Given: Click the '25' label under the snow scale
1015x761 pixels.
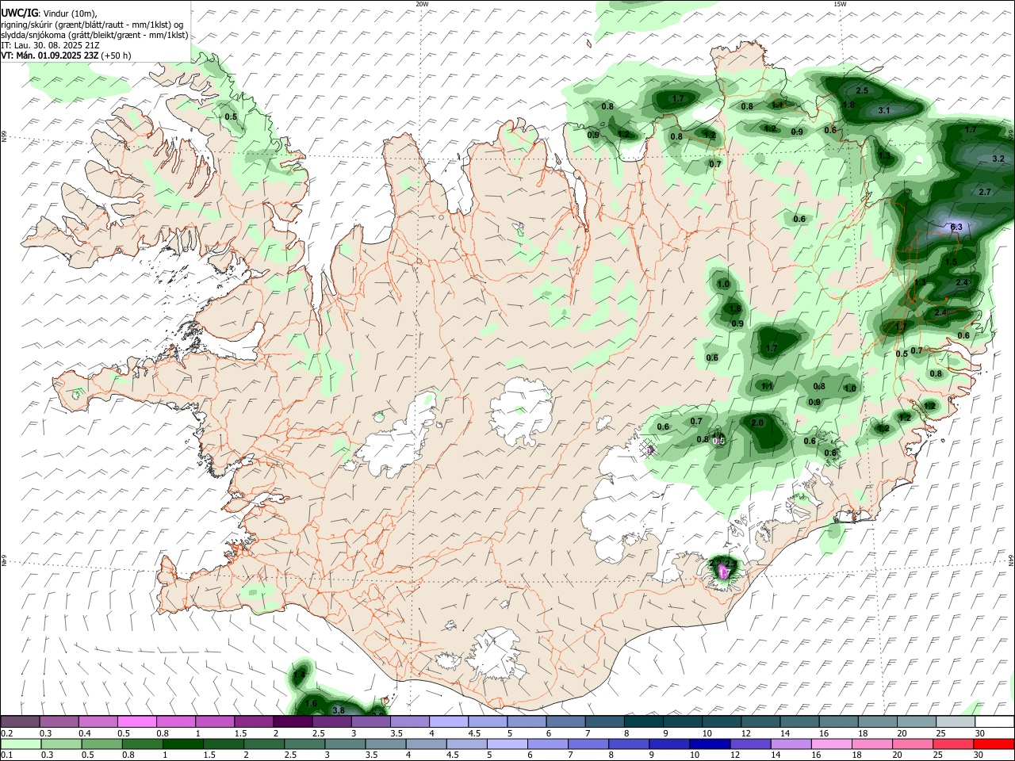Looking at the screenshot, I should pos(940,733).
